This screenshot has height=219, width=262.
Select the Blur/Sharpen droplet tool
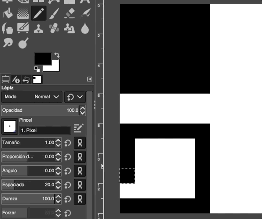point(85,29)
